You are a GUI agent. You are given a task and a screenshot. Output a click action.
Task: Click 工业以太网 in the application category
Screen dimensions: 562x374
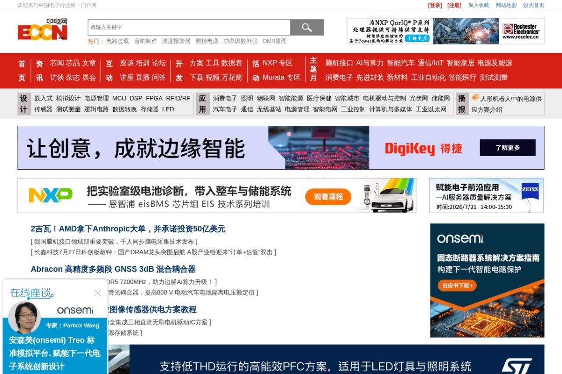(431, 109)
